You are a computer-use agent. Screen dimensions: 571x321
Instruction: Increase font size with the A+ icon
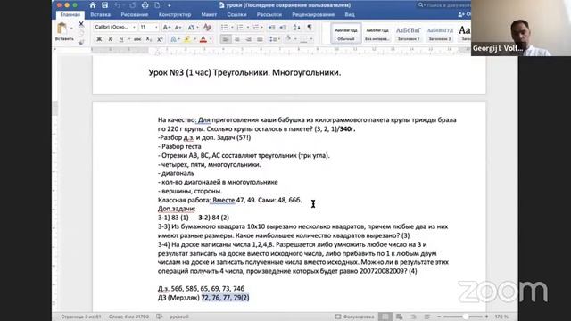coord(167,28)
